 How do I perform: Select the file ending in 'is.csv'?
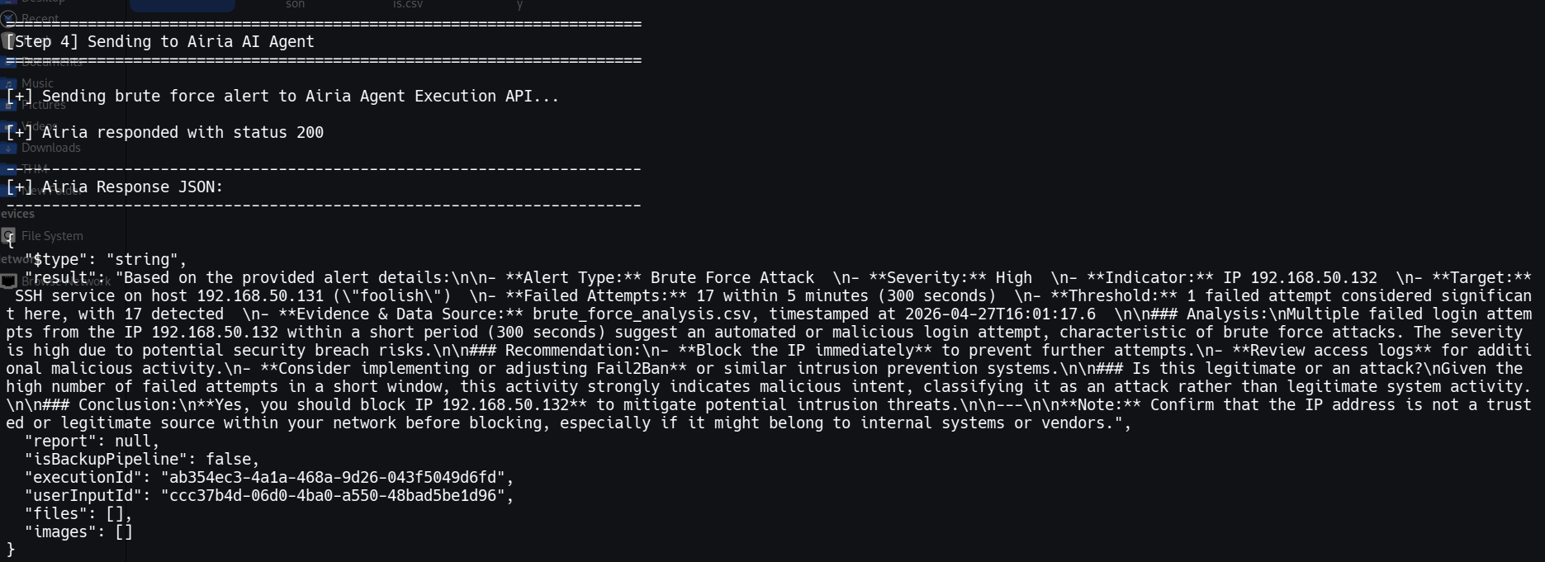pos(407,5)
